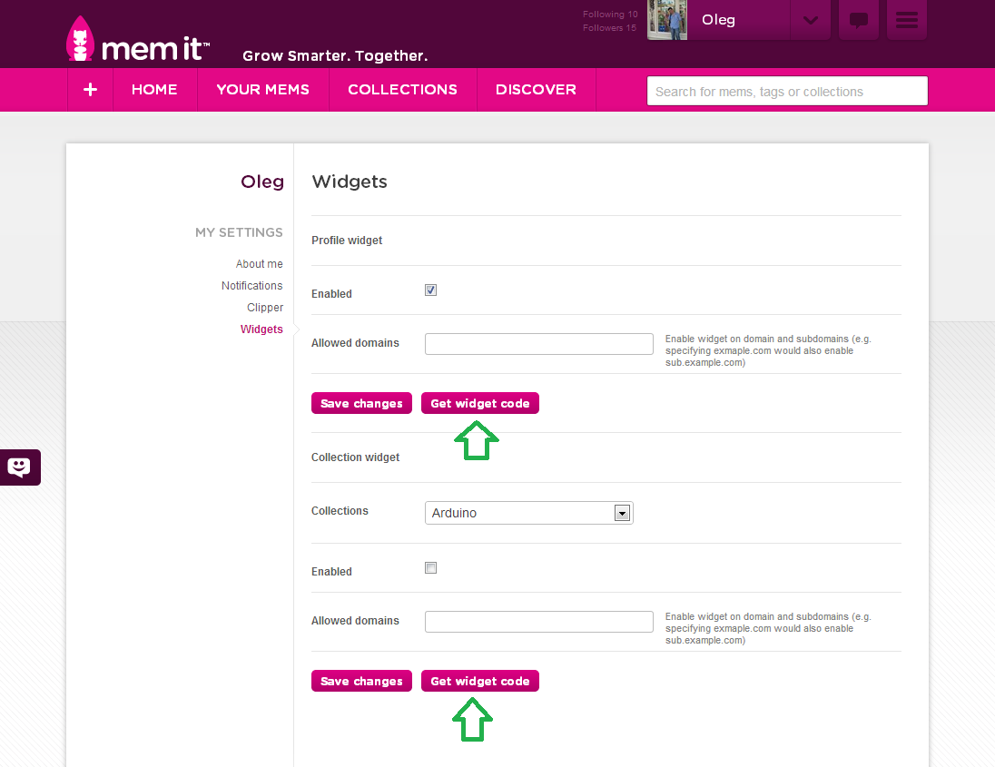This screenshot has height=767, width=995.
Task: Go to the HOME tab
Action: [154, 90]
